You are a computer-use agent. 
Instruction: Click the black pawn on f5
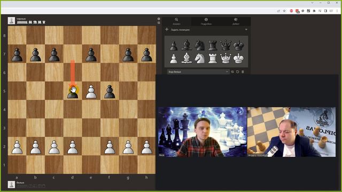(110, 92)
